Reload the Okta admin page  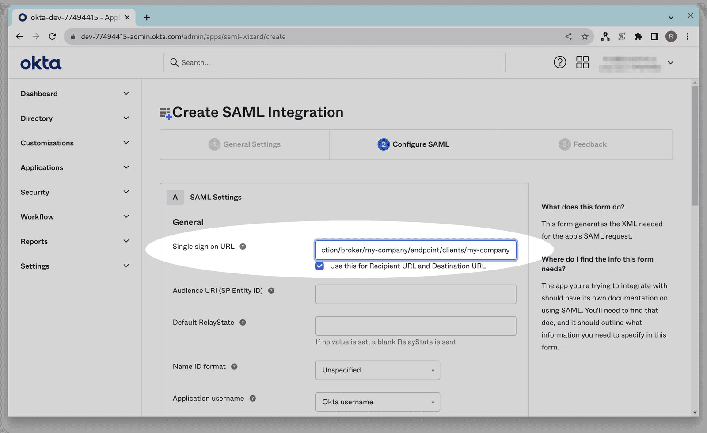point(53,37)
